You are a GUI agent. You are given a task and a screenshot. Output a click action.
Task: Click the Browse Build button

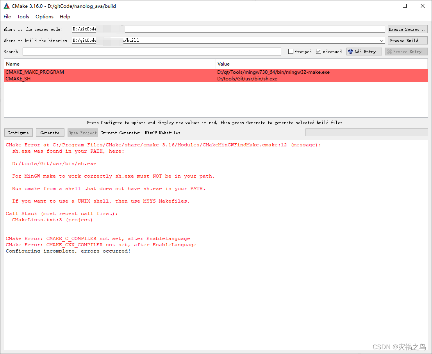[407, 41]
